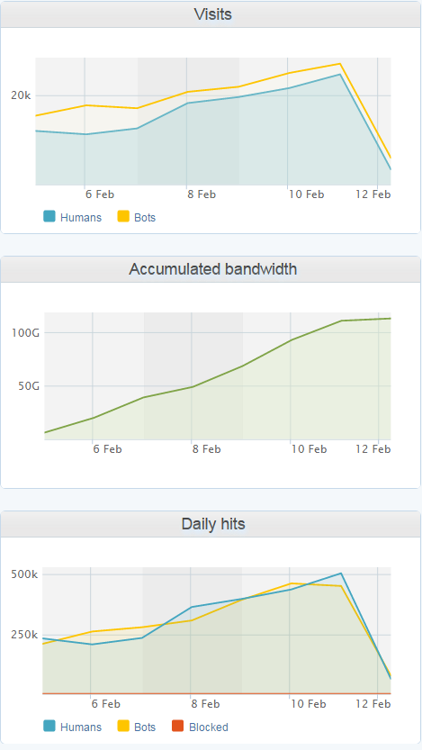The image size is (422, 750).
Task: Click the 20k axis label on Visits chart
Action: point(21,95)
